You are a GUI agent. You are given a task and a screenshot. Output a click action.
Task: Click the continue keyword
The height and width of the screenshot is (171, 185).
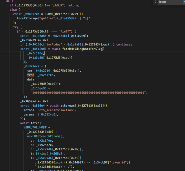[123, 45]
